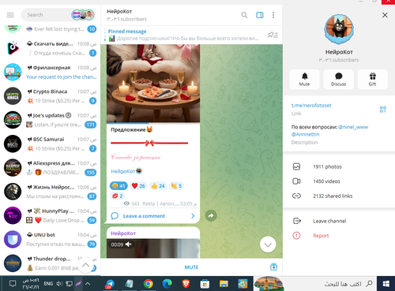Open the notification center icon

[13, 284]
